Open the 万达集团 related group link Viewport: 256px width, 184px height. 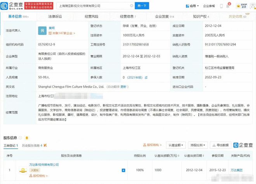pyautogui.click(x=237, y=170)
